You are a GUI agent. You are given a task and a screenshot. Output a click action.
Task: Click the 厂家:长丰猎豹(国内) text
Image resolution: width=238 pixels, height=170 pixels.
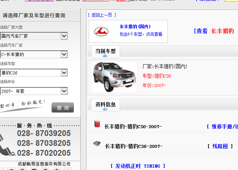[x=165, y=66]
